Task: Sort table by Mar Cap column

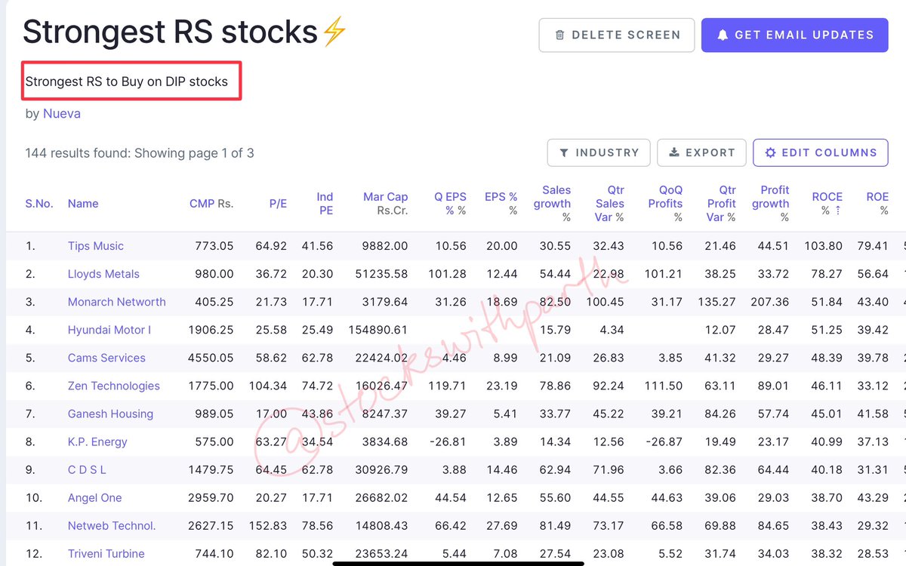Action: [x=386, y=204]
